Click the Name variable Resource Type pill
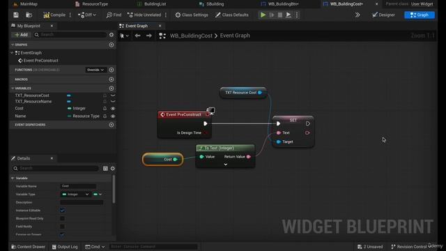 84,116
